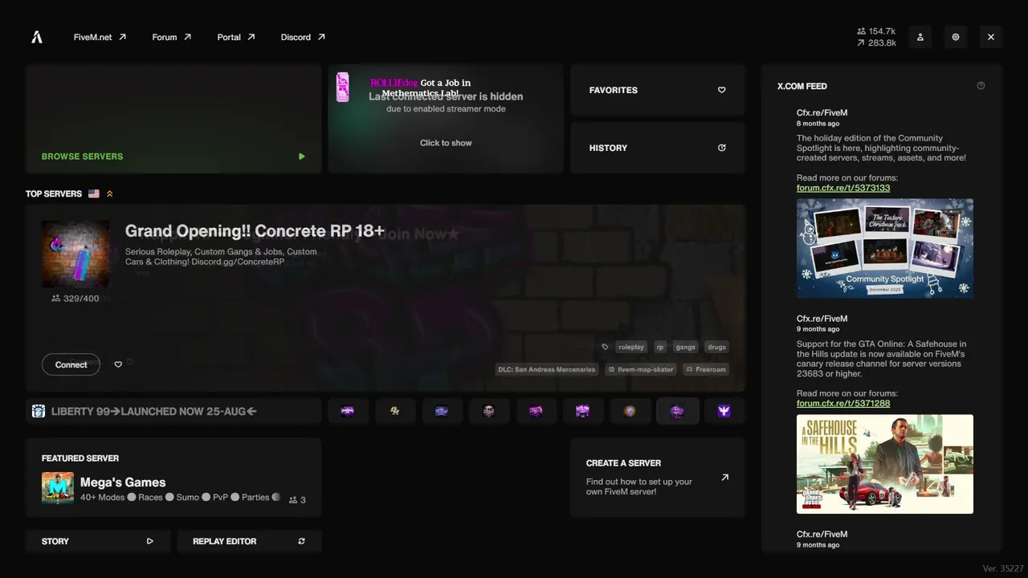1028x578 pixels.
Task: Open settings via the gear icon
Action: click(956, 37)
